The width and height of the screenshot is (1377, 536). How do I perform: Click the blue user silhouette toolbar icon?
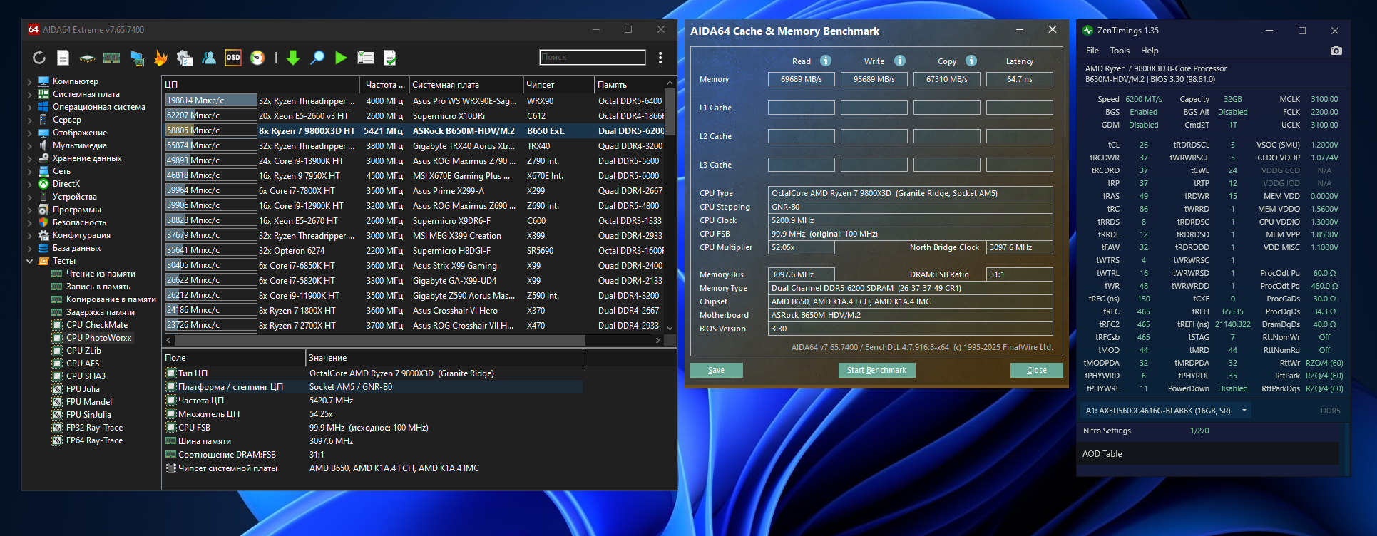[x=209, y=58]
